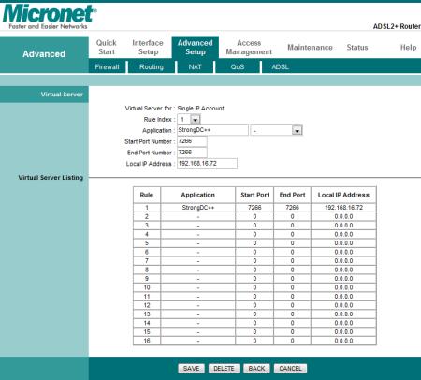Go to the Maintenance tab

(310, 48)
